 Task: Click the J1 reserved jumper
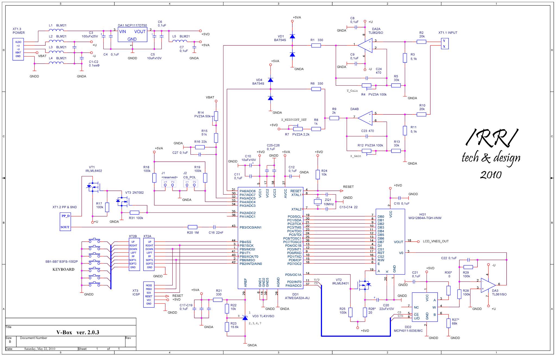click(x=169, y=183)
